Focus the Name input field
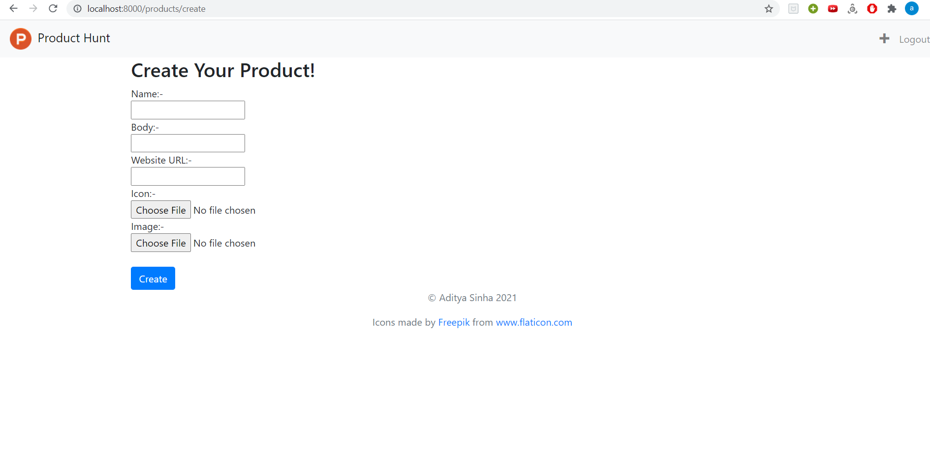Screen dimensions: 930x474 coord(188,110)
